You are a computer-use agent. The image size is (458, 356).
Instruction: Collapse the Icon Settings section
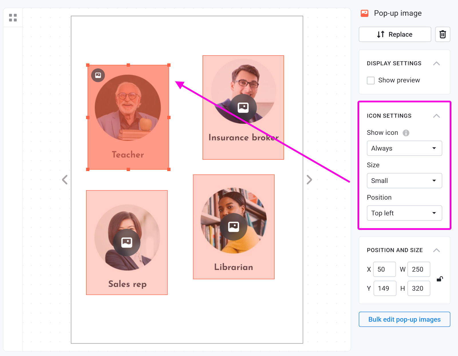coord(437,116)
